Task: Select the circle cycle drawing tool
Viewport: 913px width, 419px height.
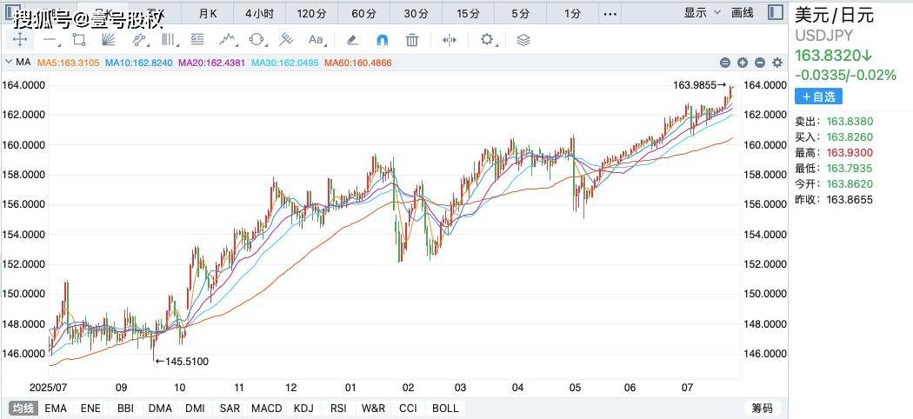Action: tap(257, 40)
